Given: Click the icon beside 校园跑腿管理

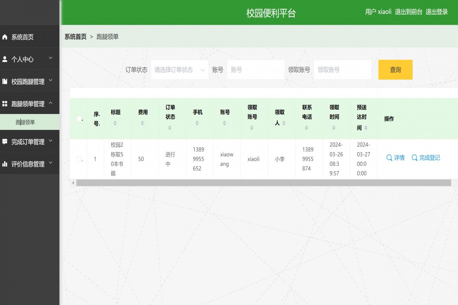Looking at the screenshot, I should (4, 81).
